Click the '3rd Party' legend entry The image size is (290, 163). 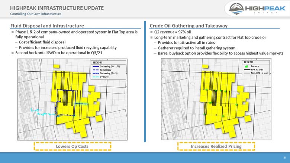[x=101, y=77]
